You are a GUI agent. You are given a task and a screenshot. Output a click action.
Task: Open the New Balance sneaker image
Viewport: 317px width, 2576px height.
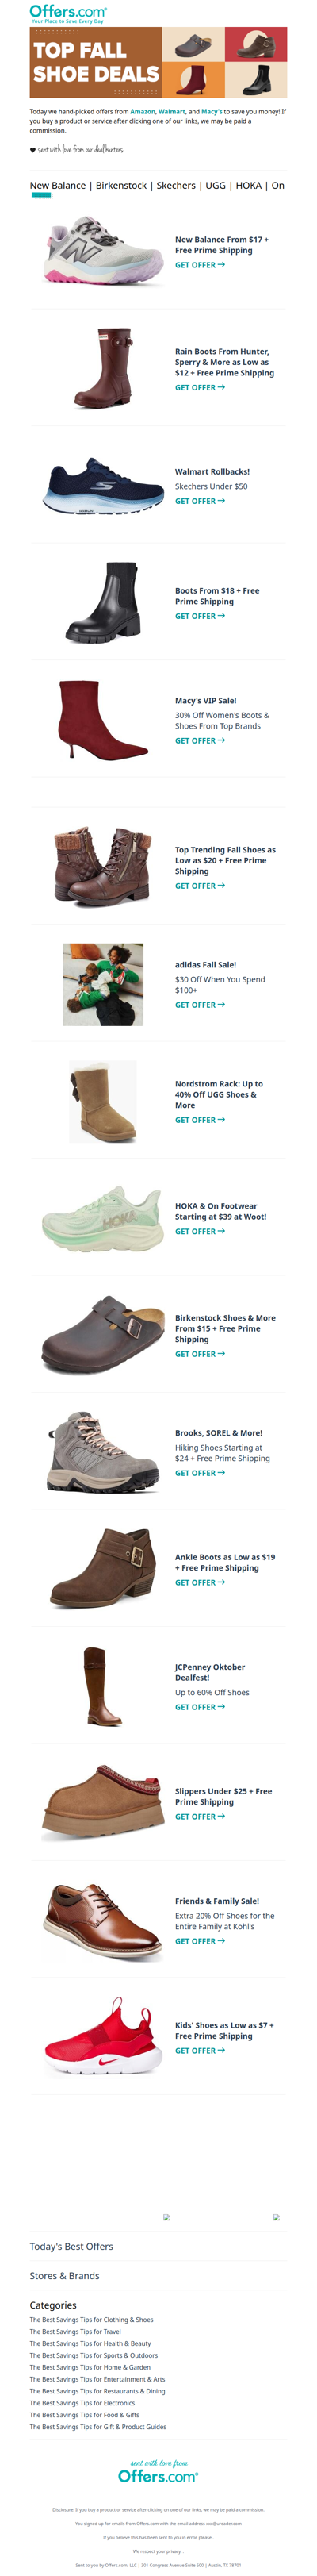pyautogui.click(x=103, y=251)
